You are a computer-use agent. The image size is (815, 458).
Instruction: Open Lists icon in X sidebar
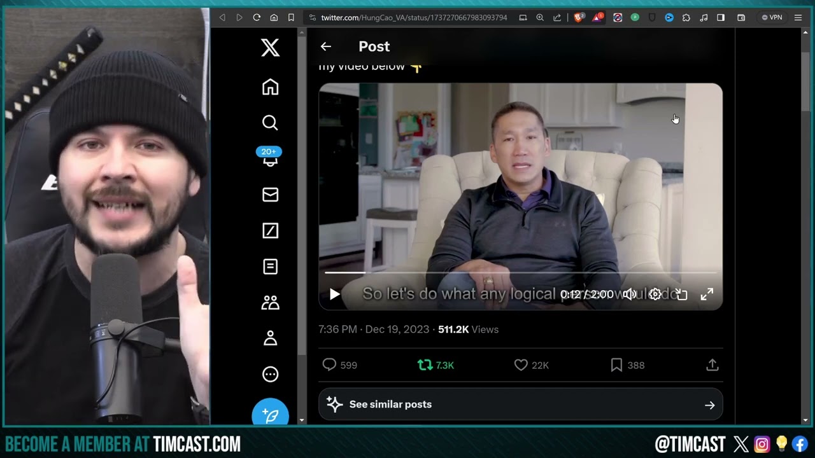[270, 267]
